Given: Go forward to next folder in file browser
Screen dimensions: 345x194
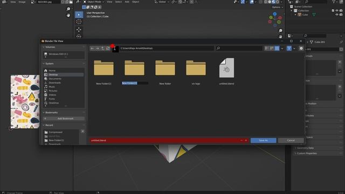Looking at the screenshot, I should pos(98,48).
